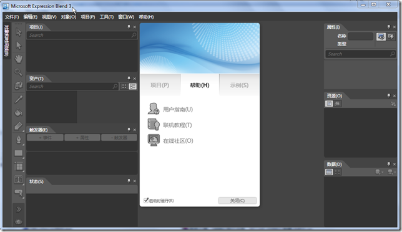The image size is (402, 232).
Task: Click the + 属性 trigger button
Action: click(x=82, y=137)
